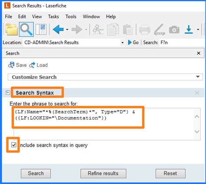
Task: Click the gray forward arrow
Action: click(77, 30)
